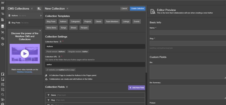This screenshot has height=105, width=226.
Task: Choose the Clients template
Action: click(98, 22)
